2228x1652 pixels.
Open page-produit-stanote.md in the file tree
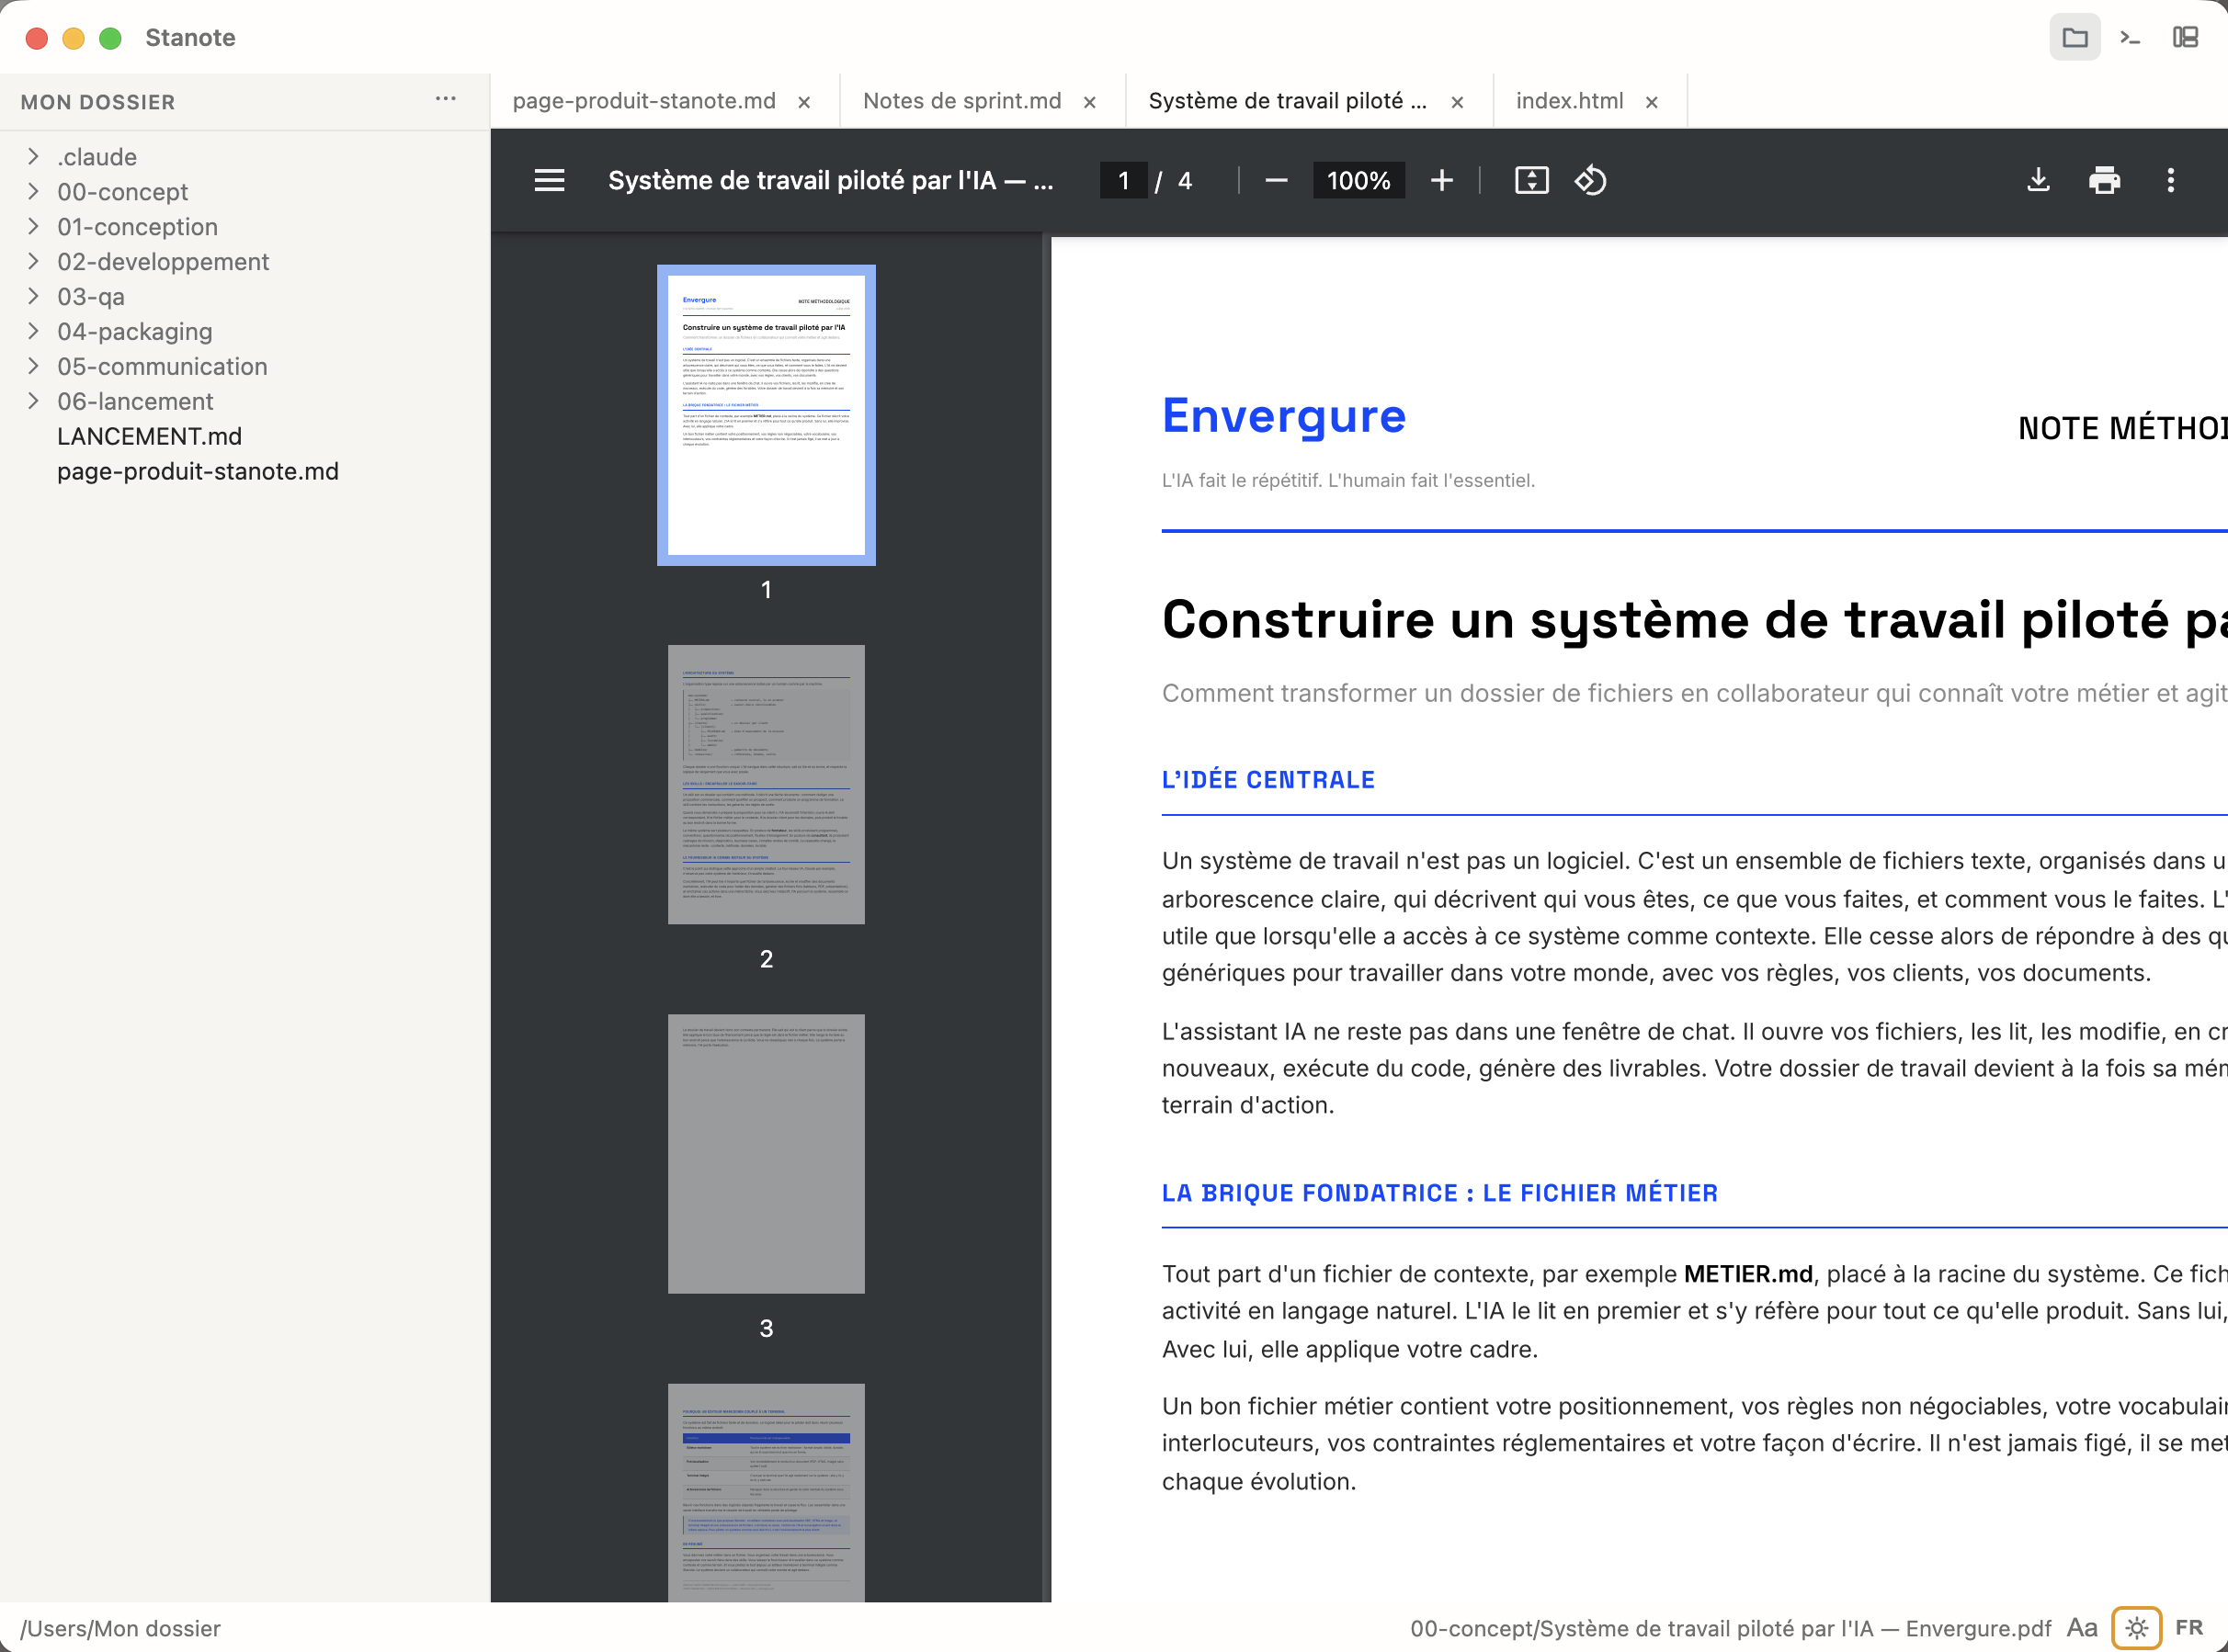click(x=199, y=472)
